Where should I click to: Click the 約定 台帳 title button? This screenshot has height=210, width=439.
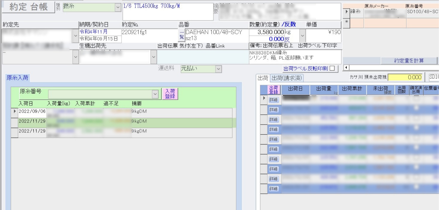[28, 7]
